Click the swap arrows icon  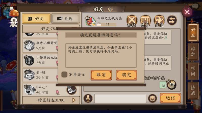(x=172, y=20)
